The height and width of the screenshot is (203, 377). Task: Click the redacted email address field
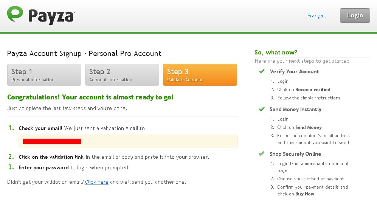[x=128, y=141]
